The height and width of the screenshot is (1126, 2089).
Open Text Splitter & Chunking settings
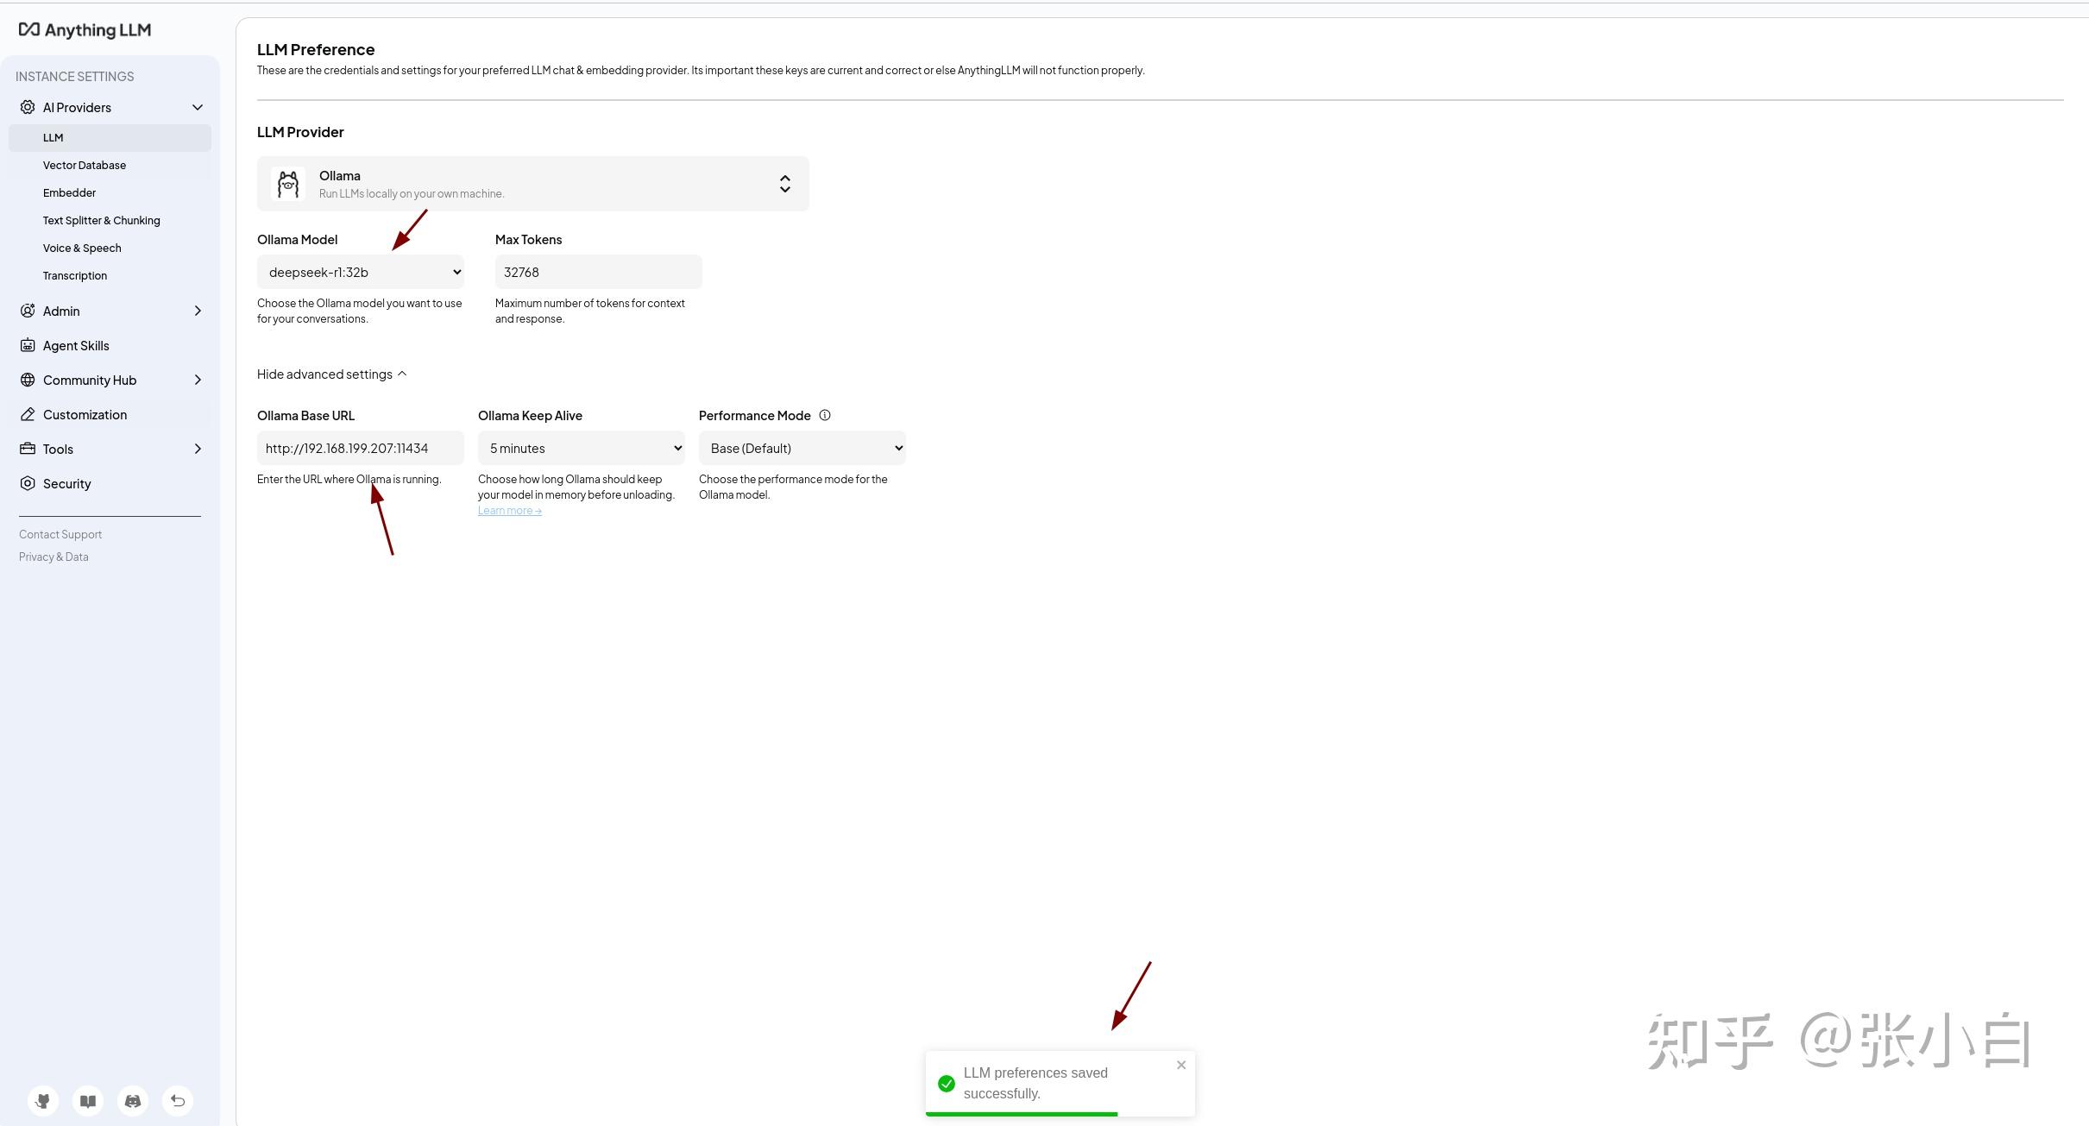pyautogui.click(x=101, y=221)
